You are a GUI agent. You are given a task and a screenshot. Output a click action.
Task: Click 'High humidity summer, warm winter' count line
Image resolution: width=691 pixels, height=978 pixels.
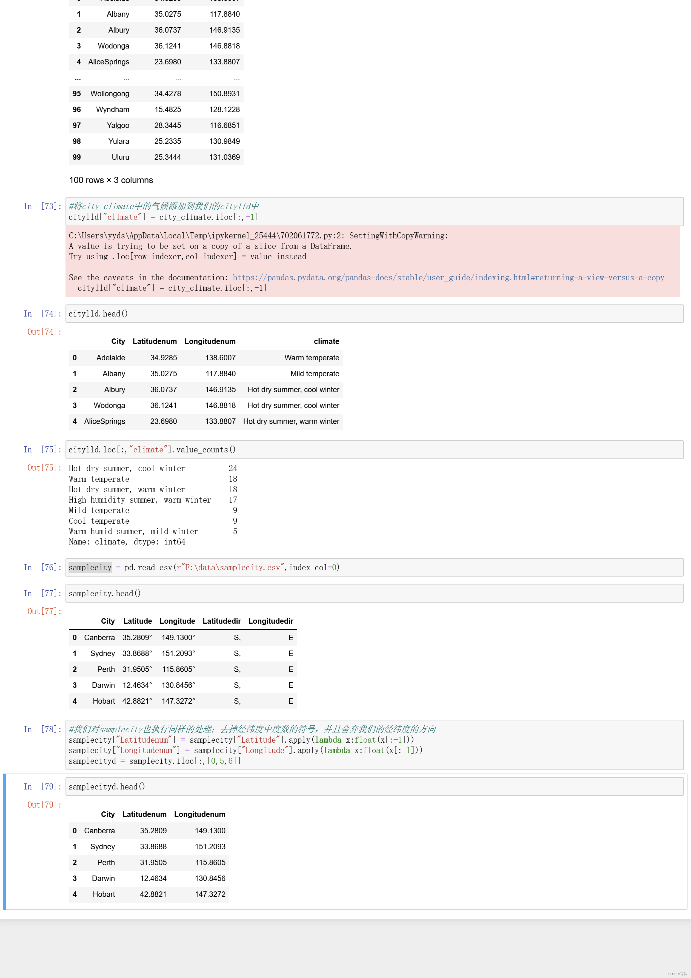pos(153,500)
